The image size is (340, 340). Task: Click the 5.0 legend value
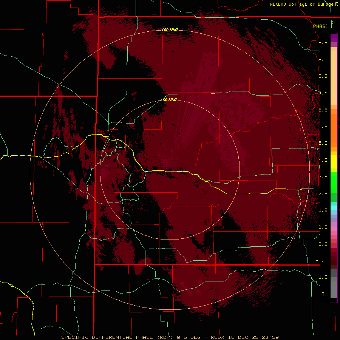pos(323,143)
